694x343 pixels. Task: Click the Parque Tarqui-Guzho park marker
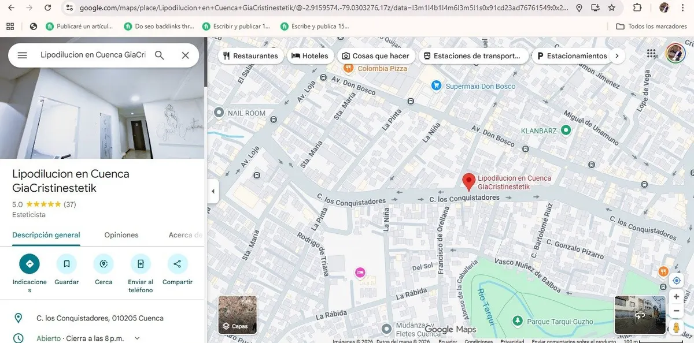[x=518, y=320]
